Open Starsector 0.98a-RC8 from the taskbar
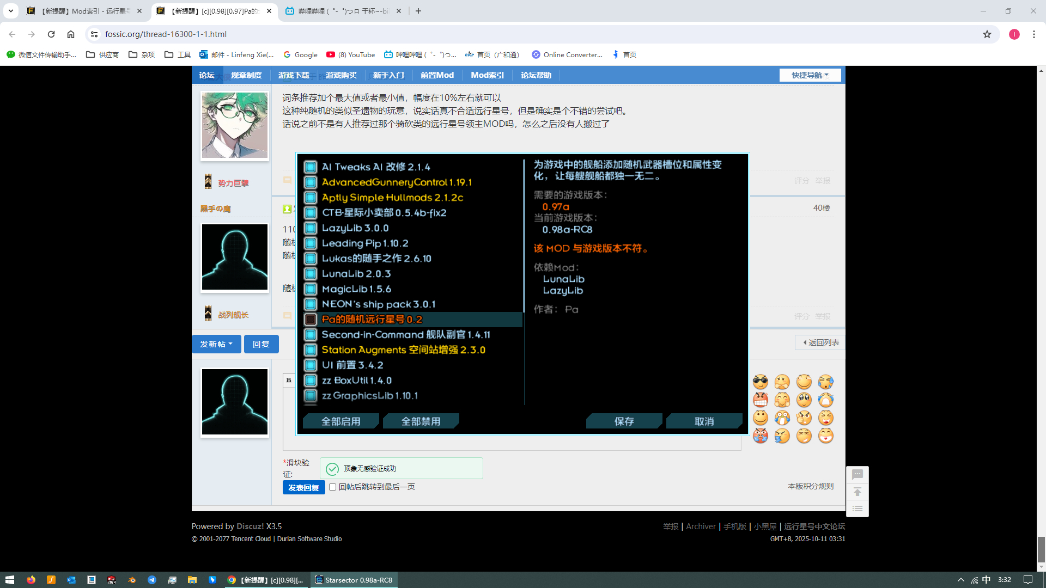1046x588 pixels. tap(354, 580)
